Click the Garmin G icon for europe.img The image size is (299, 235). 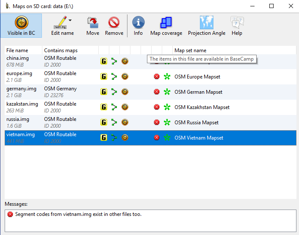pyautogui.click(x=104, y=76)
